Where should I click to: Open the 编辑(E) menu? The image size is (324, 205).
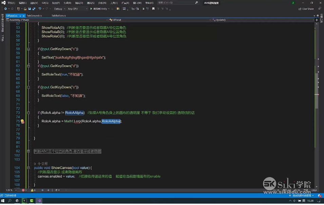22,3
